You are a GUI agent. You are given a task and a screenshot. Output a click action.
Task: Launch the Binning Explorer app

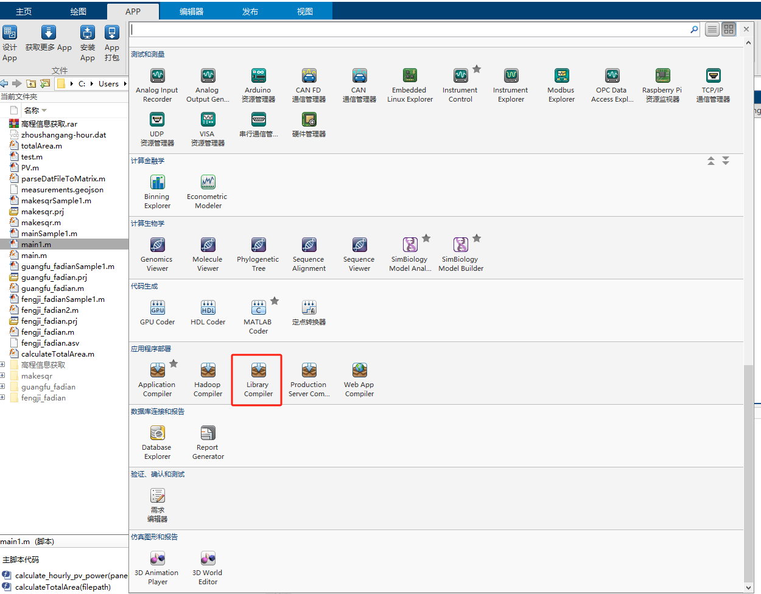click(157, 192)
